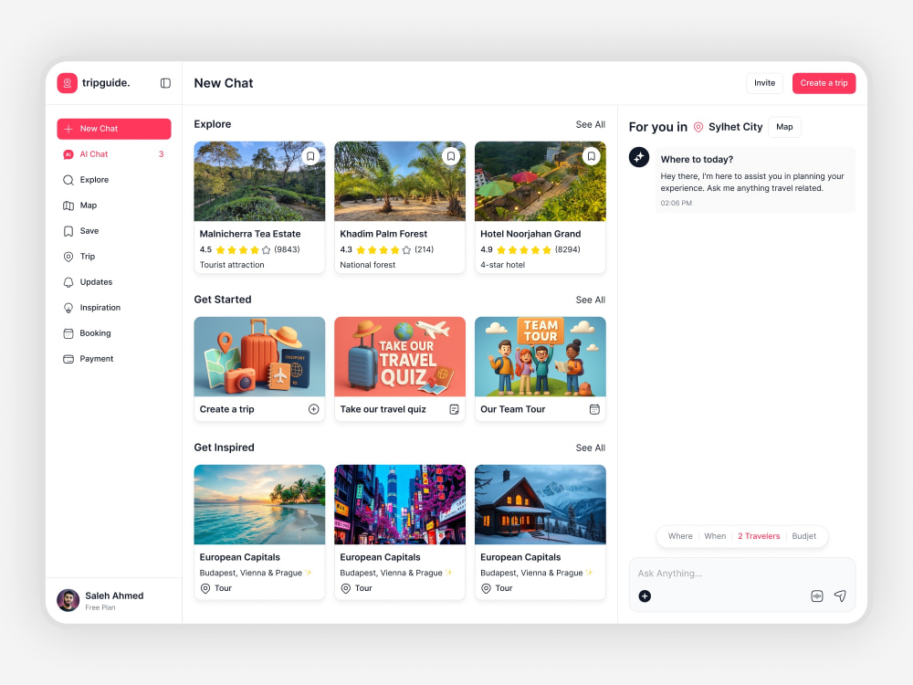The image size is (913, 685).
Task: Change location via Sylhet City pin icon
Action: 698,127
